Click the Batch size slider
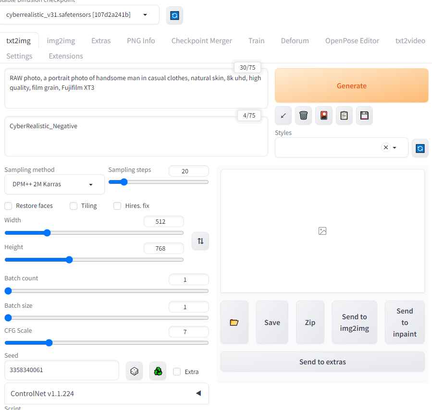This screenshot has height=410, width=432. tap(107, 318)
